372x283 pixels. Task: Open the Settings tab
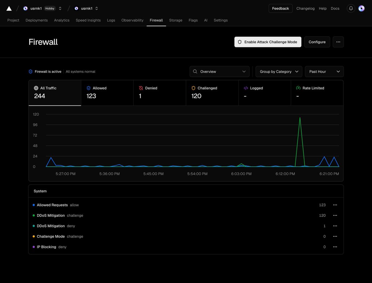click(x=221, y=20)
